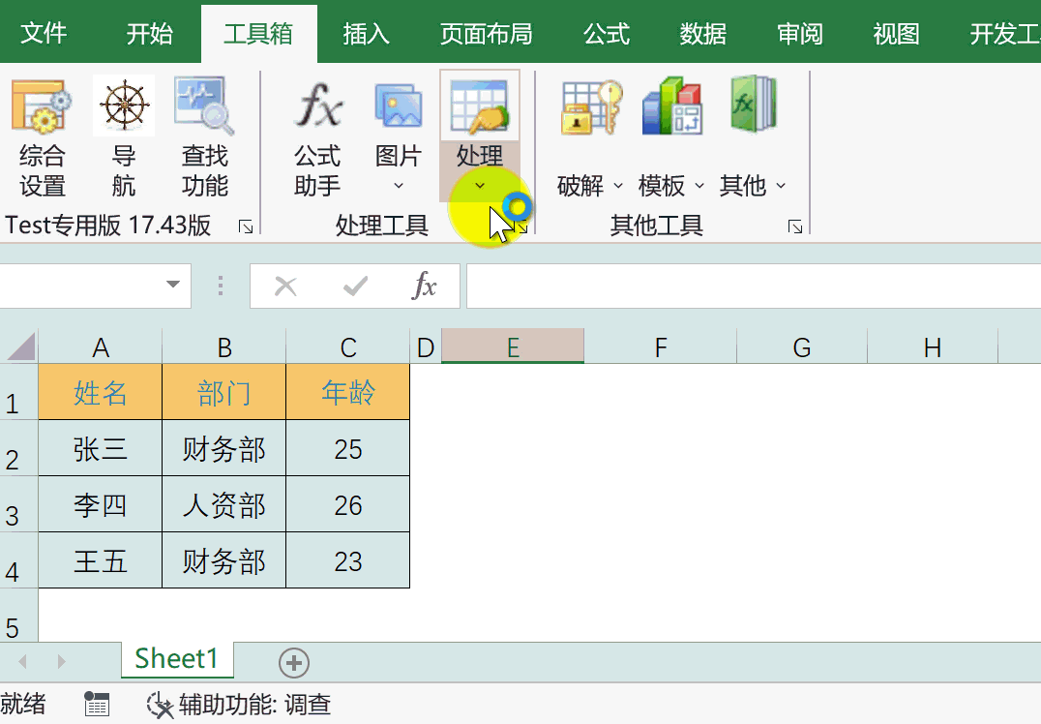Click the 其他 green fx book icon

753,105
